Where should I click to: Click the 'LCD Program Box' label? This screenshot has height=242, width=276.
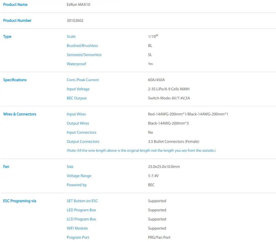[81, 219]
